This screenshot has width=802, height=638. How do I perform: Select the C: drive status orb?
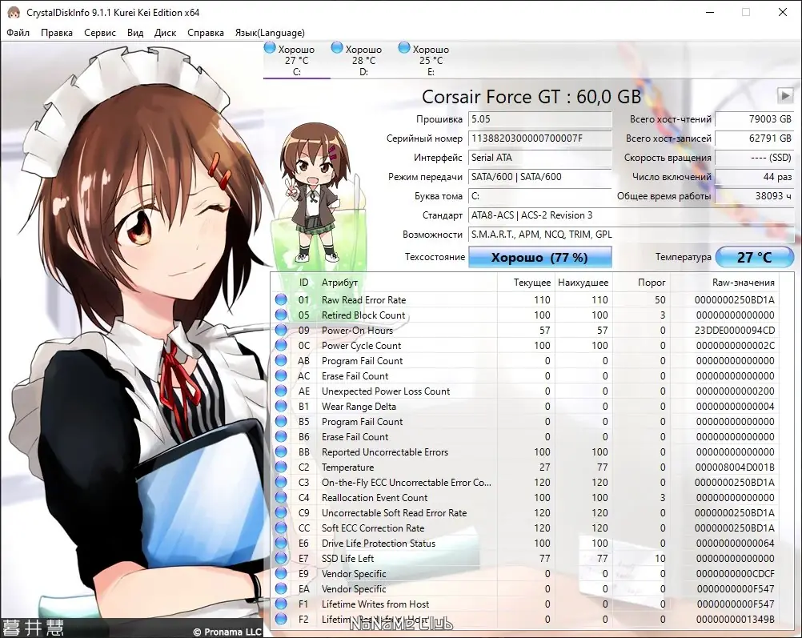click(270, 48)
